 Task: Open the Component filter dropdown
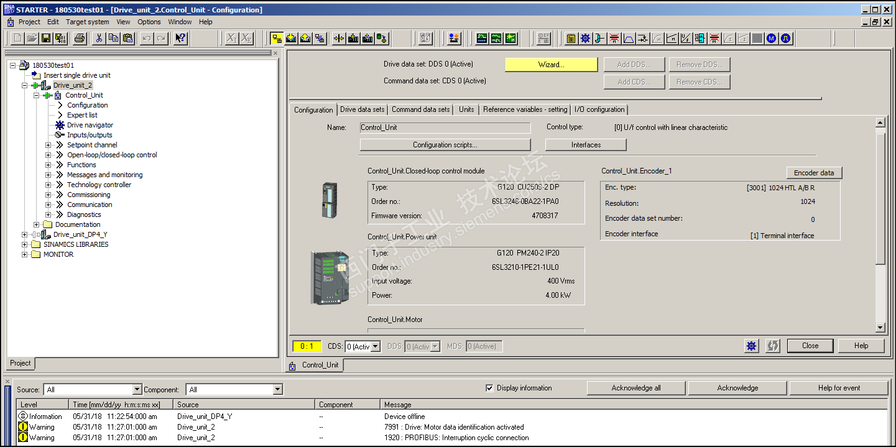pyautogui.click(x=278, y=390)
